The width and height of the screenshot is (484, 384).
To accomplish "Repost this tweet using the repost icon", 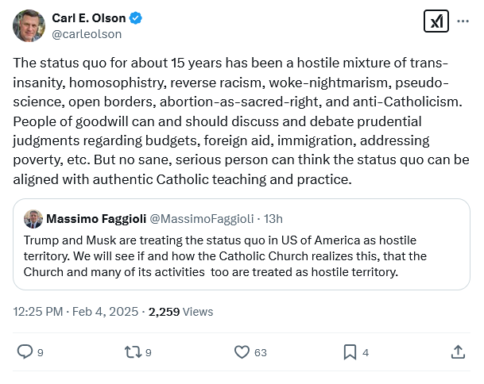I will [x=134, y=351].
